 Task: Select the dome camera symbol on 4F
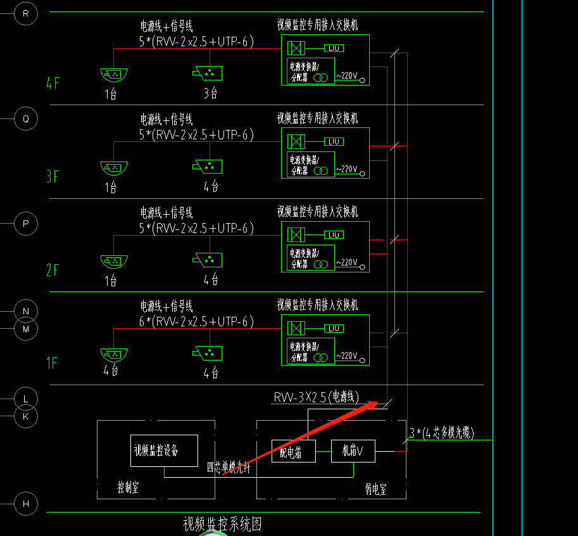[x=114, y=75]
